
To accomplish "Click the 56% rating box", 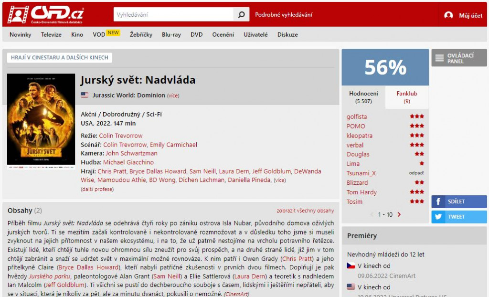I will pos(385,67).
